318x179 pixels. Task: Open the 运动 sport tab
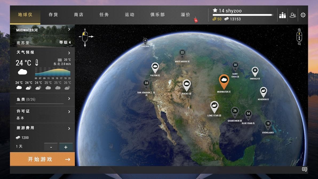pyautogui.click(x=130, y=15)
